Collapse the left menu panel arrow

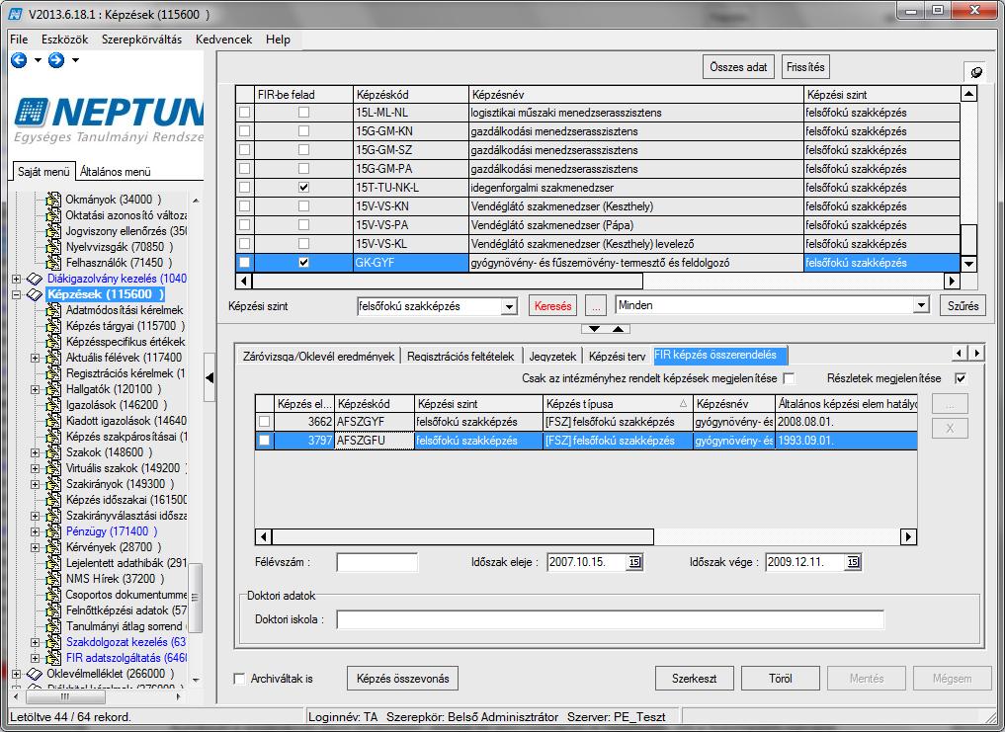coord(209,377)
